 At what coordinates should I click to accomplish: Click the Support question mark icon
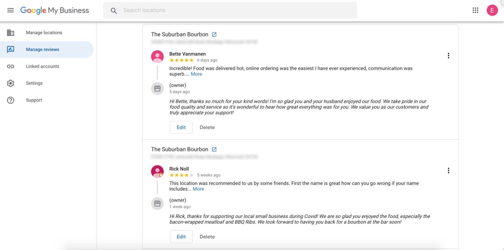pos(10,100)
